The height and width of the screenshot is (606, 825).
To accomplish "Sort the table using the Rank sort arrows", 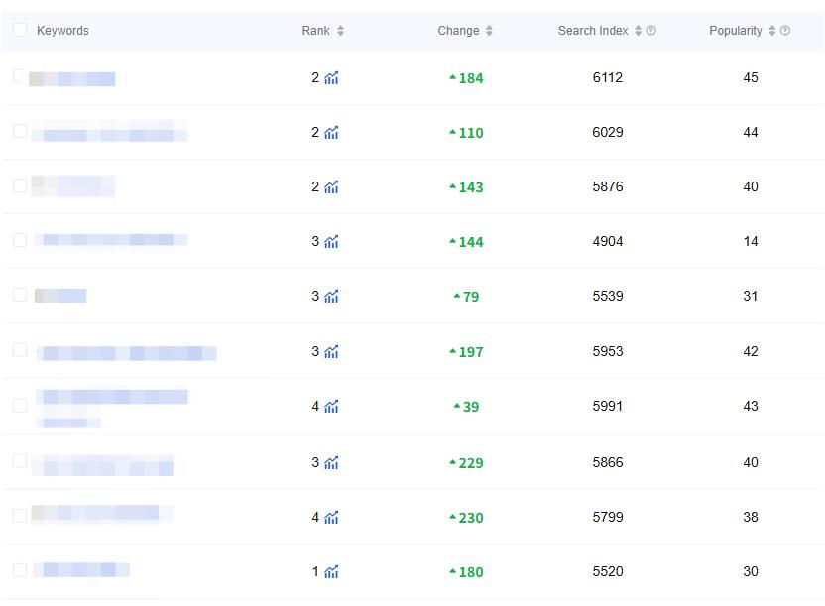I will click(x=340, y=31).
